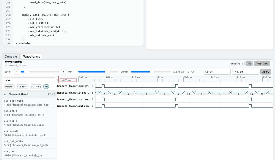Select the DUT only filter chip
The image size is (275, 160).
[36, 87]
